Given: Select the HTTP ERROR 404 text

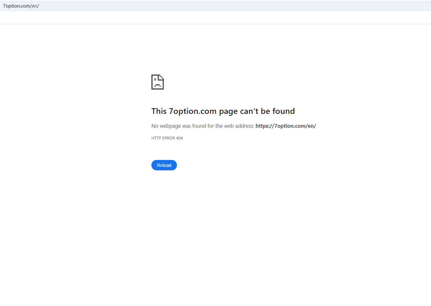Looking at the screenshot, I should click(167, 138).
